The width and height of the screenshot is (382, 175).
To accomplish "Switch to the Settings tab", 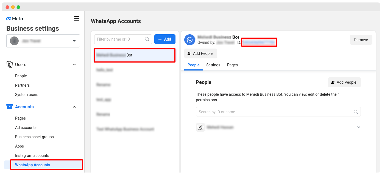I will (213, 65).
